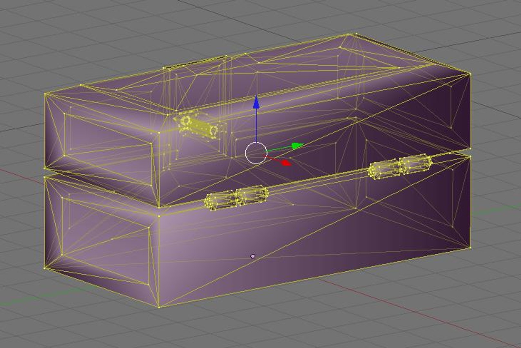The width and height of the screenshot is (521, 348).
Task: Select the right pair of hinge cylinders on the seam
Action: pos(400,167)
